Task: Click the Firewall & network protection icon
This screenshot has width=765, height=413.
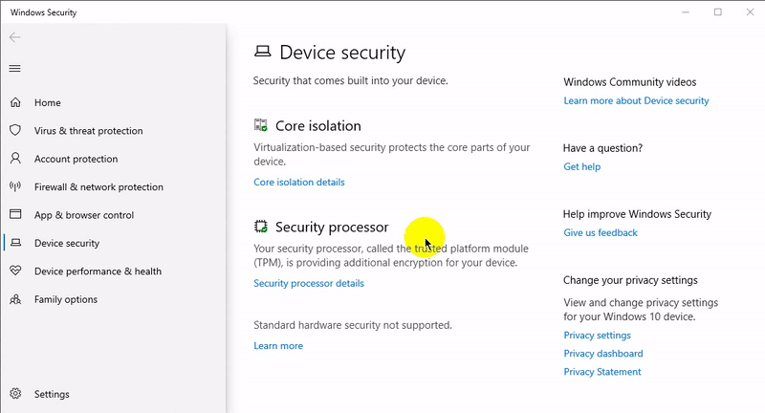Action: (x=15, y=186)
